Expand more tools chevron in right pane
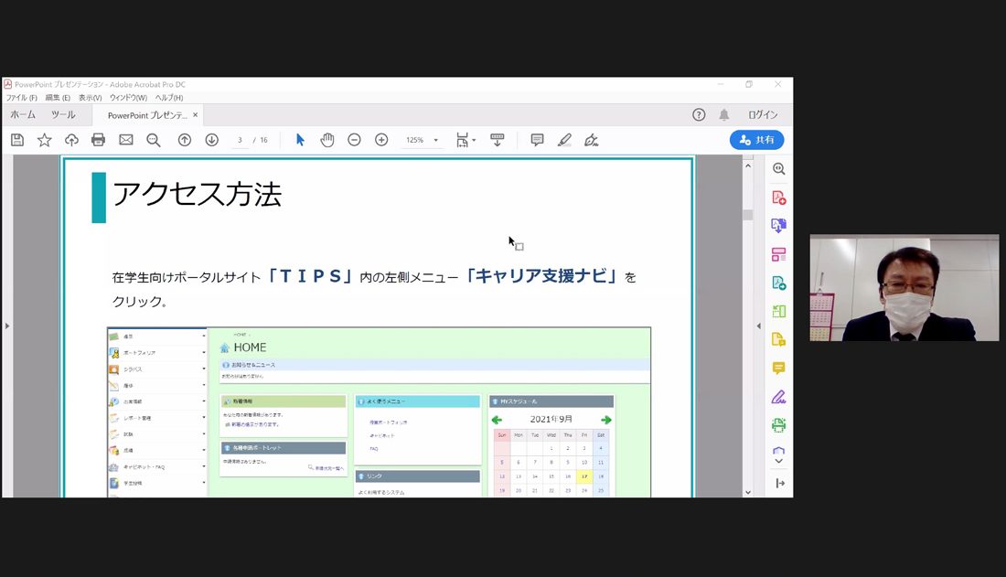This screenshot has height=577, width=1006. [x=779, y=461]
